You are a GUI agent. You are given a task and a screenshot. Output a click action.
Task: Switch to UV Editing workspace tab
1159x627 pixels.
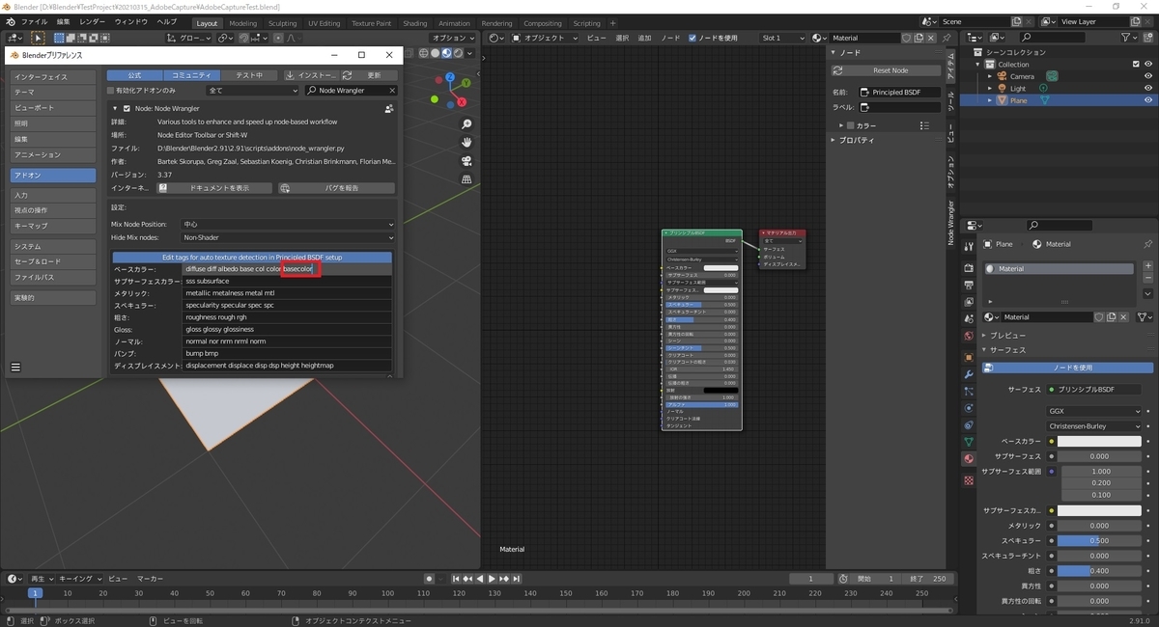[325, 23]
